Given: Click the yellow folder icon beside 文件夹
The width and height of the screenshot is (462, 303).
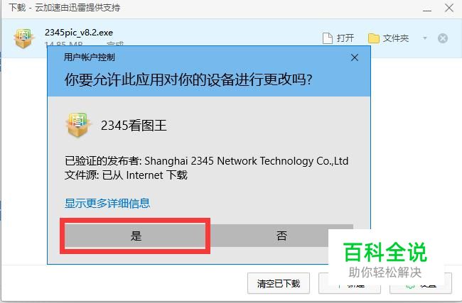Looking at the screenshot, I should point(373,38).
